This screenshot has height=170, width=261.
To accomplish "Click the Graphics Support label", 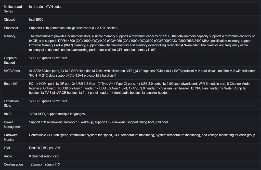I will (10, 60).
